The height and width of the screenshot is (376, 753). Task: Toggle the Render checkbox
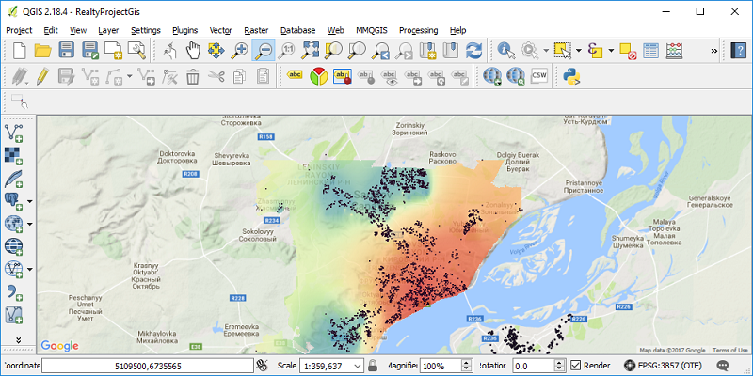pyautogui.click(x=575, y=366)
